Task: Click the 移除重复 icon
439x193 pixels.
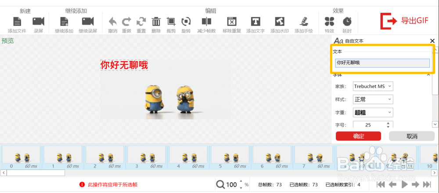Action: tap(232, 21)
